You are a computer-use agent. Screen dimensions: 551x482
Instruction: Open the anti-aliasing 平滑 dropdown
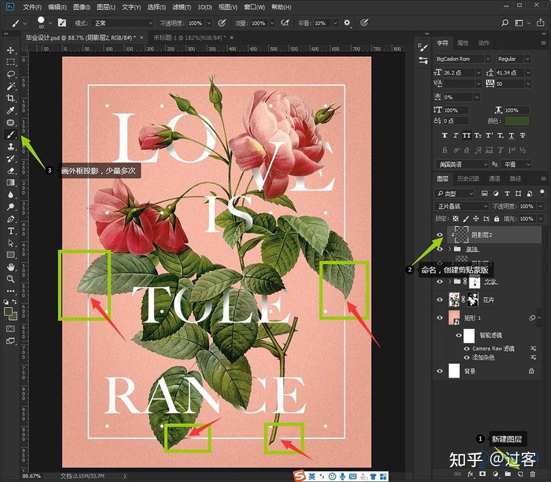pos(516,164)
